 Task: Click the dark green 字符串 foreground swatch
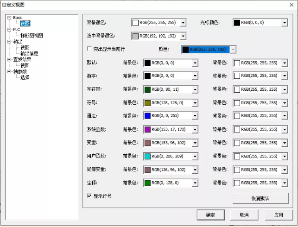pyautogui.click(x=147, y=89)
